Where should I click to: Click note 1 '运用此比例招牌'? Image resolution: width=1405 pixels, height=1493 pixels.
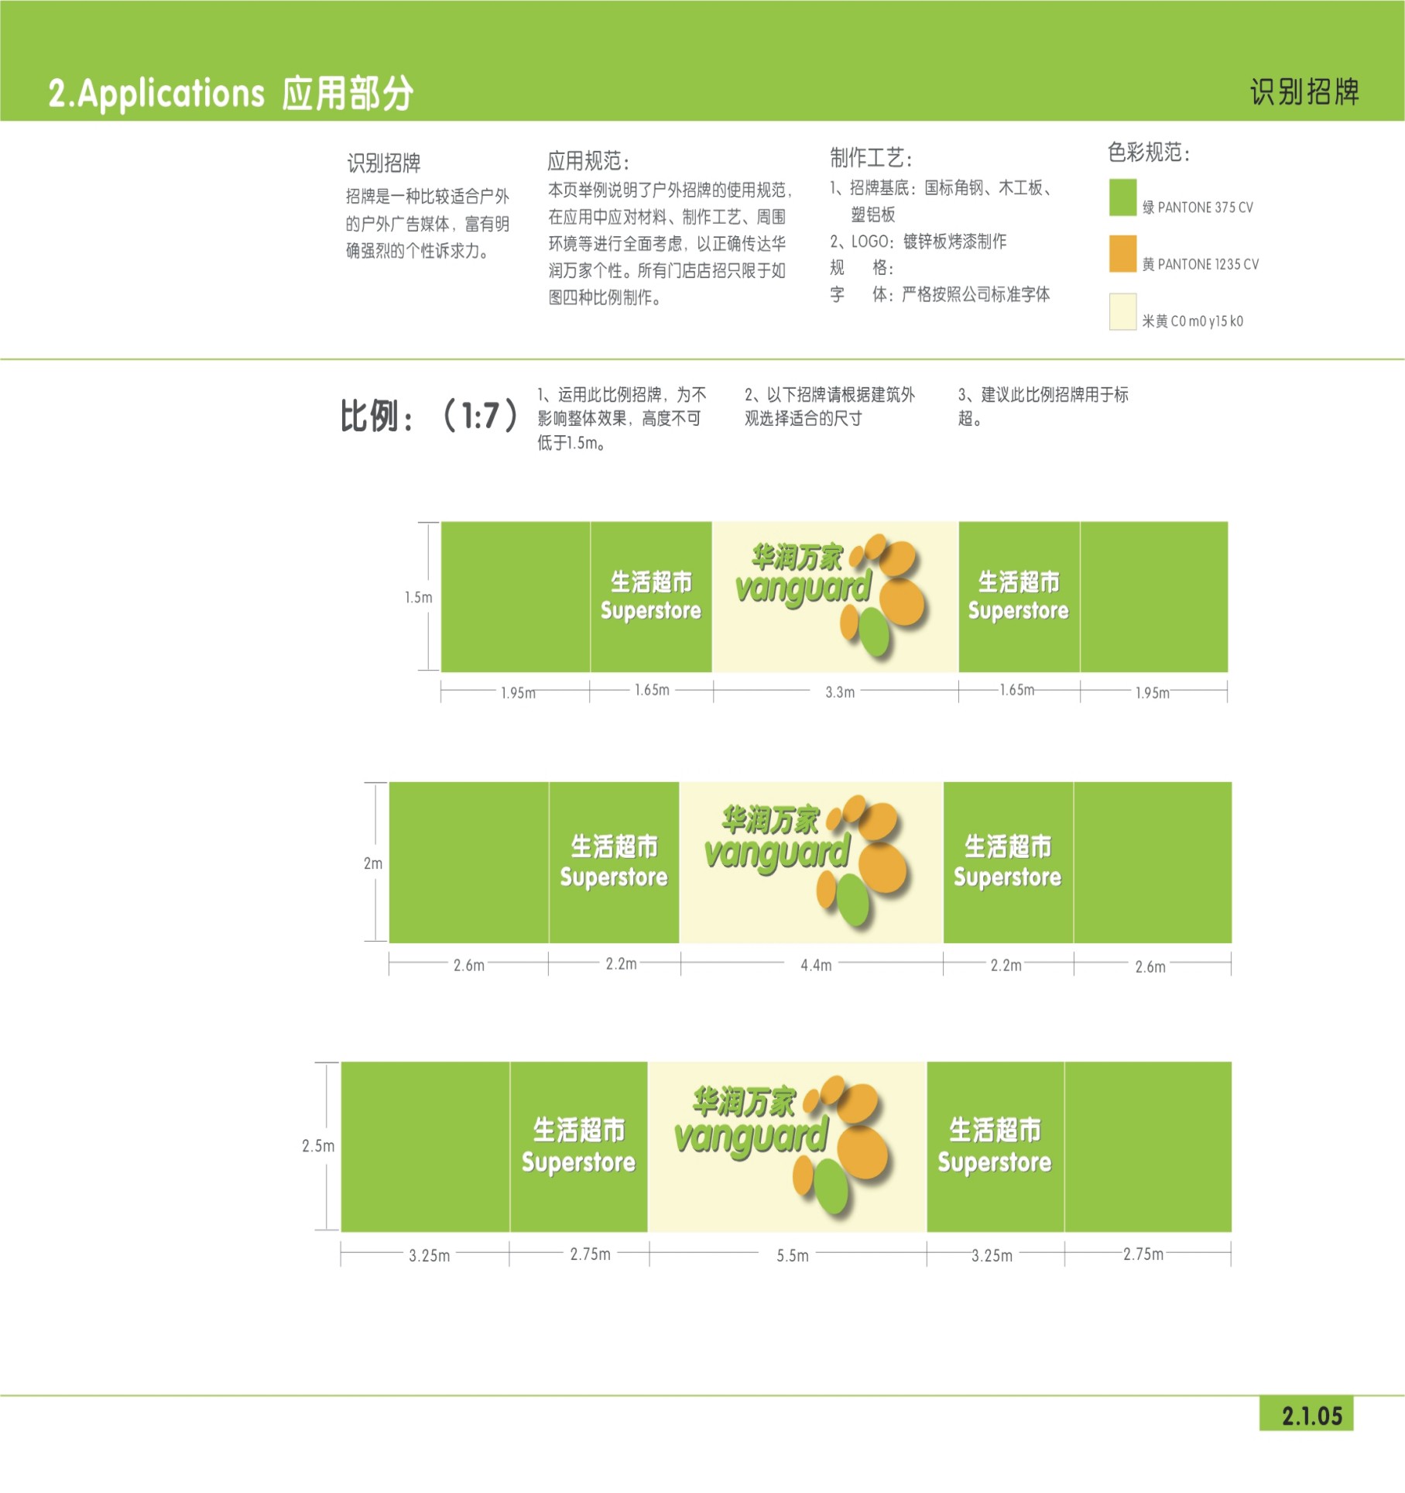coord(622,419)
